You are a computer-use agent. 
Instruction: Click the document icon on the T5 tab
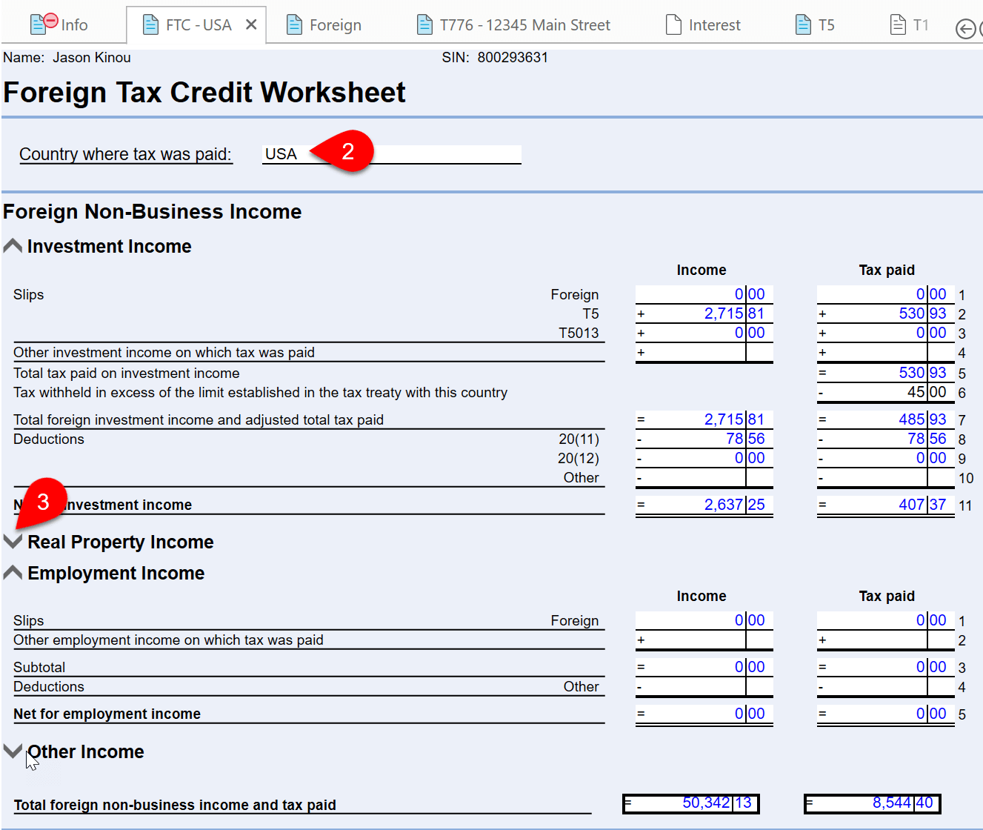coord(802,24)
